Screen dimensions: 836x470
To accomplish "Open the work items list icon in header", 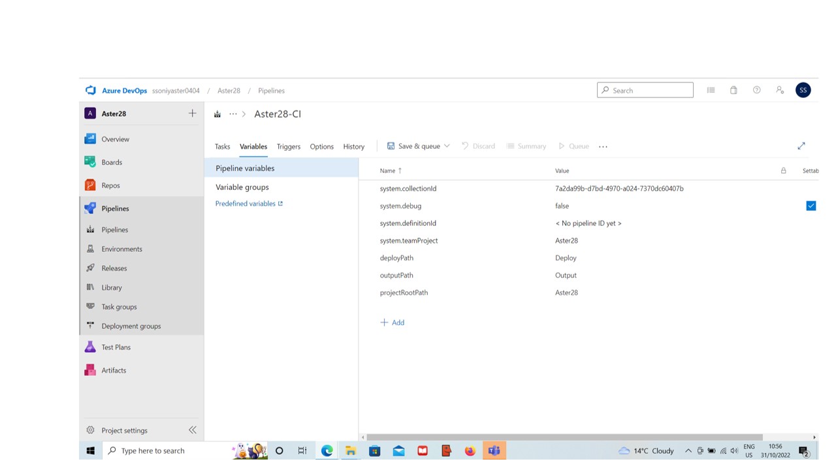I will point(711,90).
